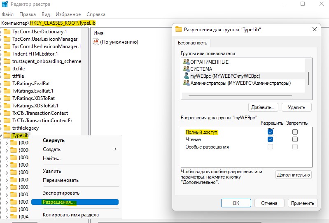This screenshot has height=223, width=329.
Task: Click the Применить button
Action: tap(303, 203)
